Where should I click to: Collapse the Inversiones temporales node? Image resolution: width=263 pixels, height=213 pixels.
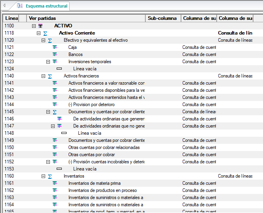click(48, 62)
